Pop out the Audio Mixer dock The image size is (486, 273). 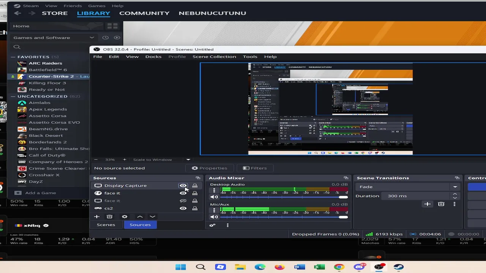[x=346, y=178]
